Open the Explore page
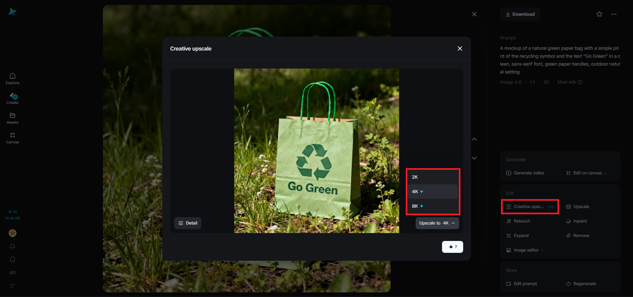633x297 pixels. pos(13,79)
